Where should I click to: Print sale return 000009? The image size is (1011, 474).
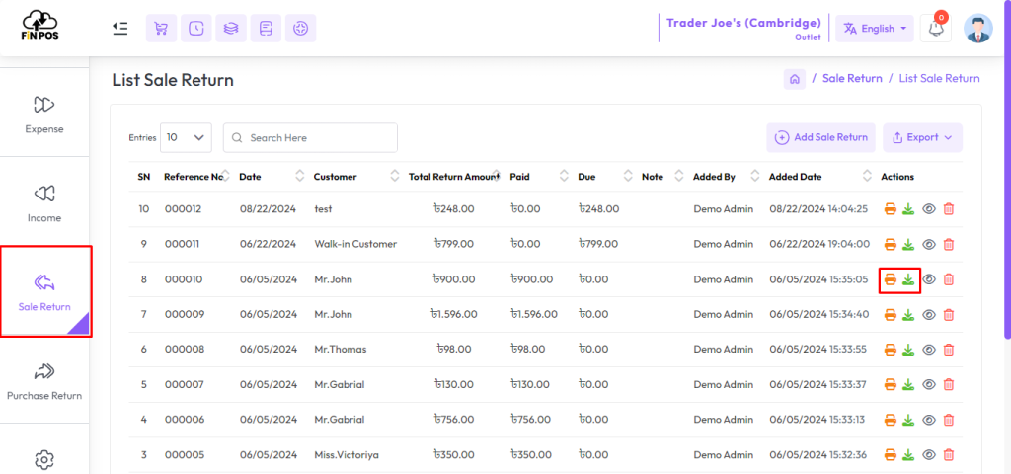tap(891, 315)
